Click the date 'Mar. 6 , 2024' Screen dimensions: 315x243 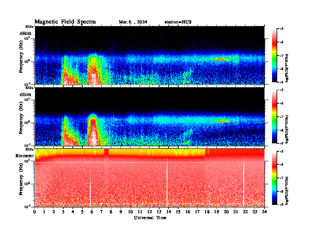point(133,22)
